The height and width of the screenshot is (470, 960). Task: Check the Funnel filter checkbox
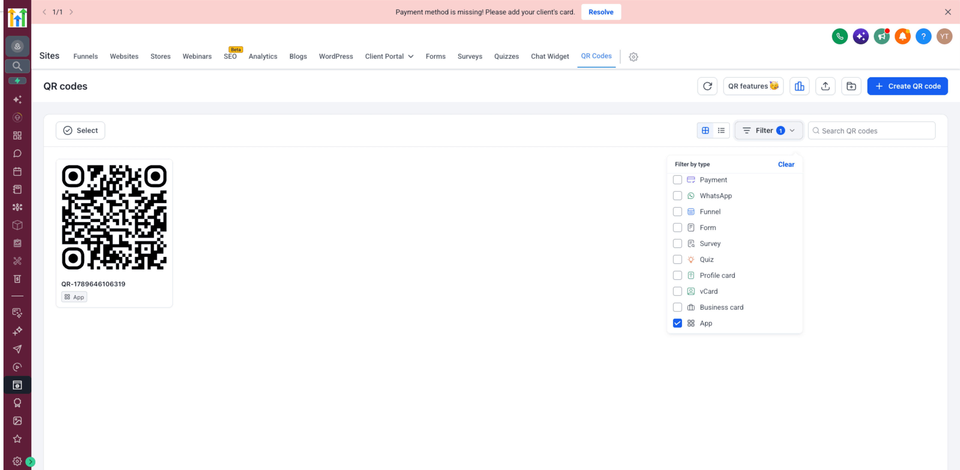pyautogui.click(x=677, y=212)
